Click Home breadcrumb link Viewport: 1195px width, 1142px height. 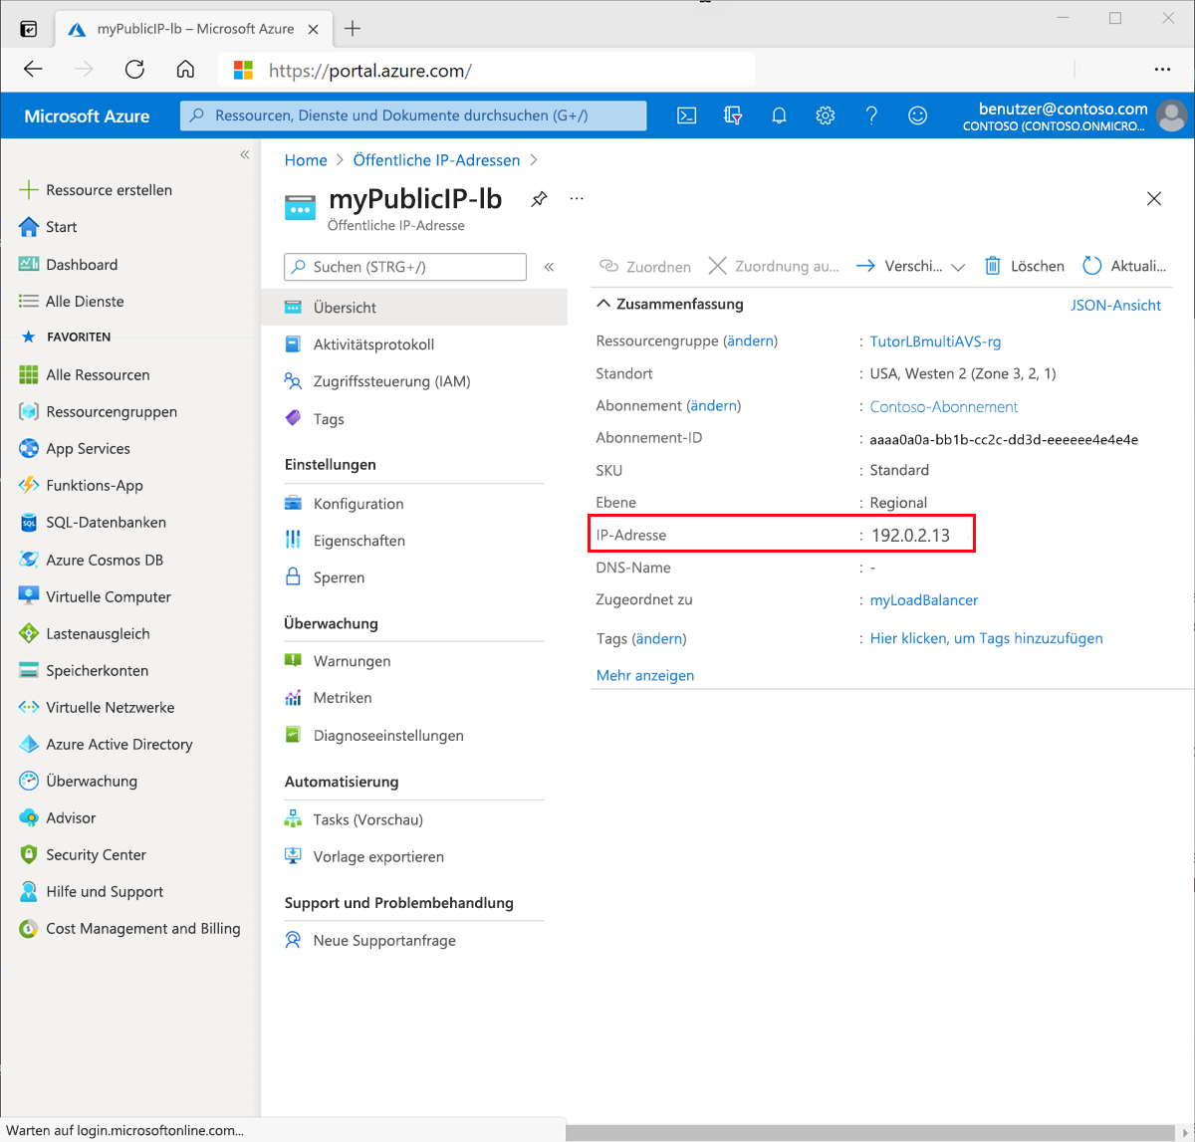click(306, 160)
